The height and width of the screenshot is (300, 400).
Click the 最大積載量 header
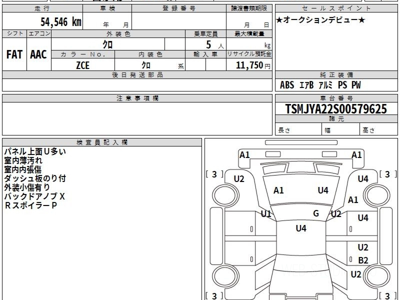click(249, 34)
